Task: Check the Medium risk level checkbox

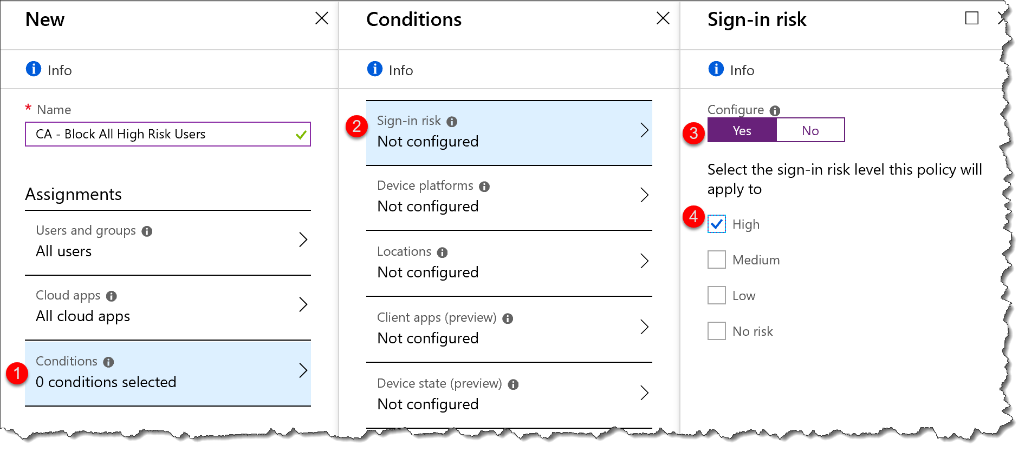Action: tap(716, 260)
